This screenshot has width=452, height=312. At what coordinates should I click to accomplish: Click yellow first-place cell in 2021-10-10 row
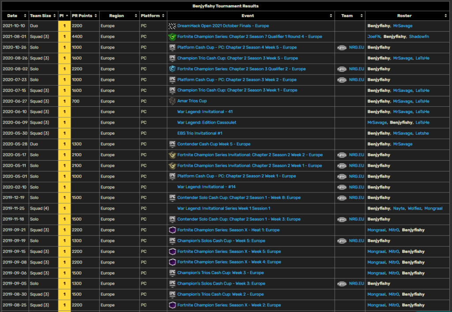64,26
